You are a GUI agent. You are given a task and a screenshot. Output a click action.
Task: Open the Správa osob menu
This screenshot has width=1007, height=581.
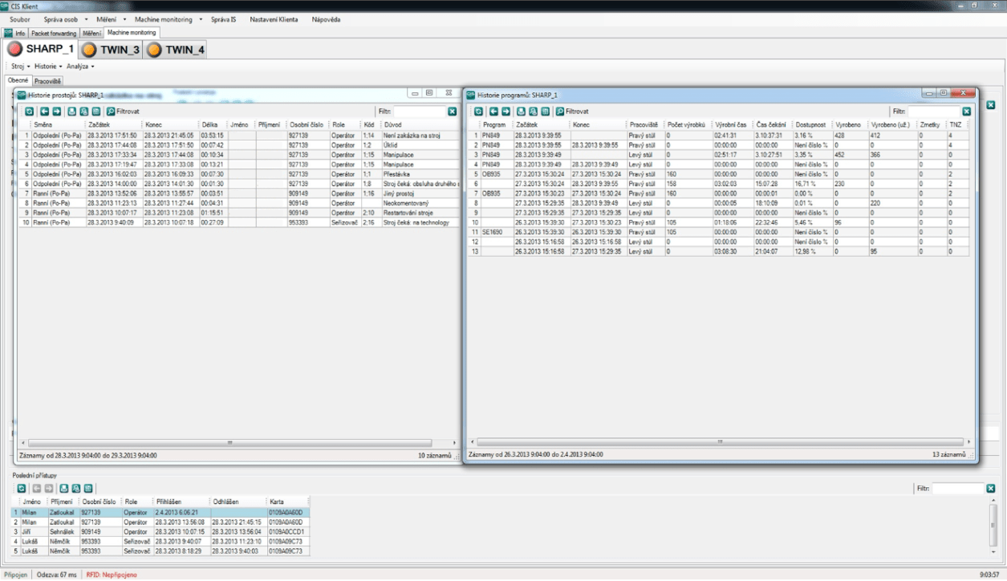click(61, 18)
